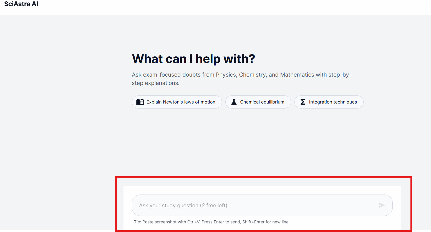
Task: Open the SciAstra AI home logo
Action: pos(21,4)
